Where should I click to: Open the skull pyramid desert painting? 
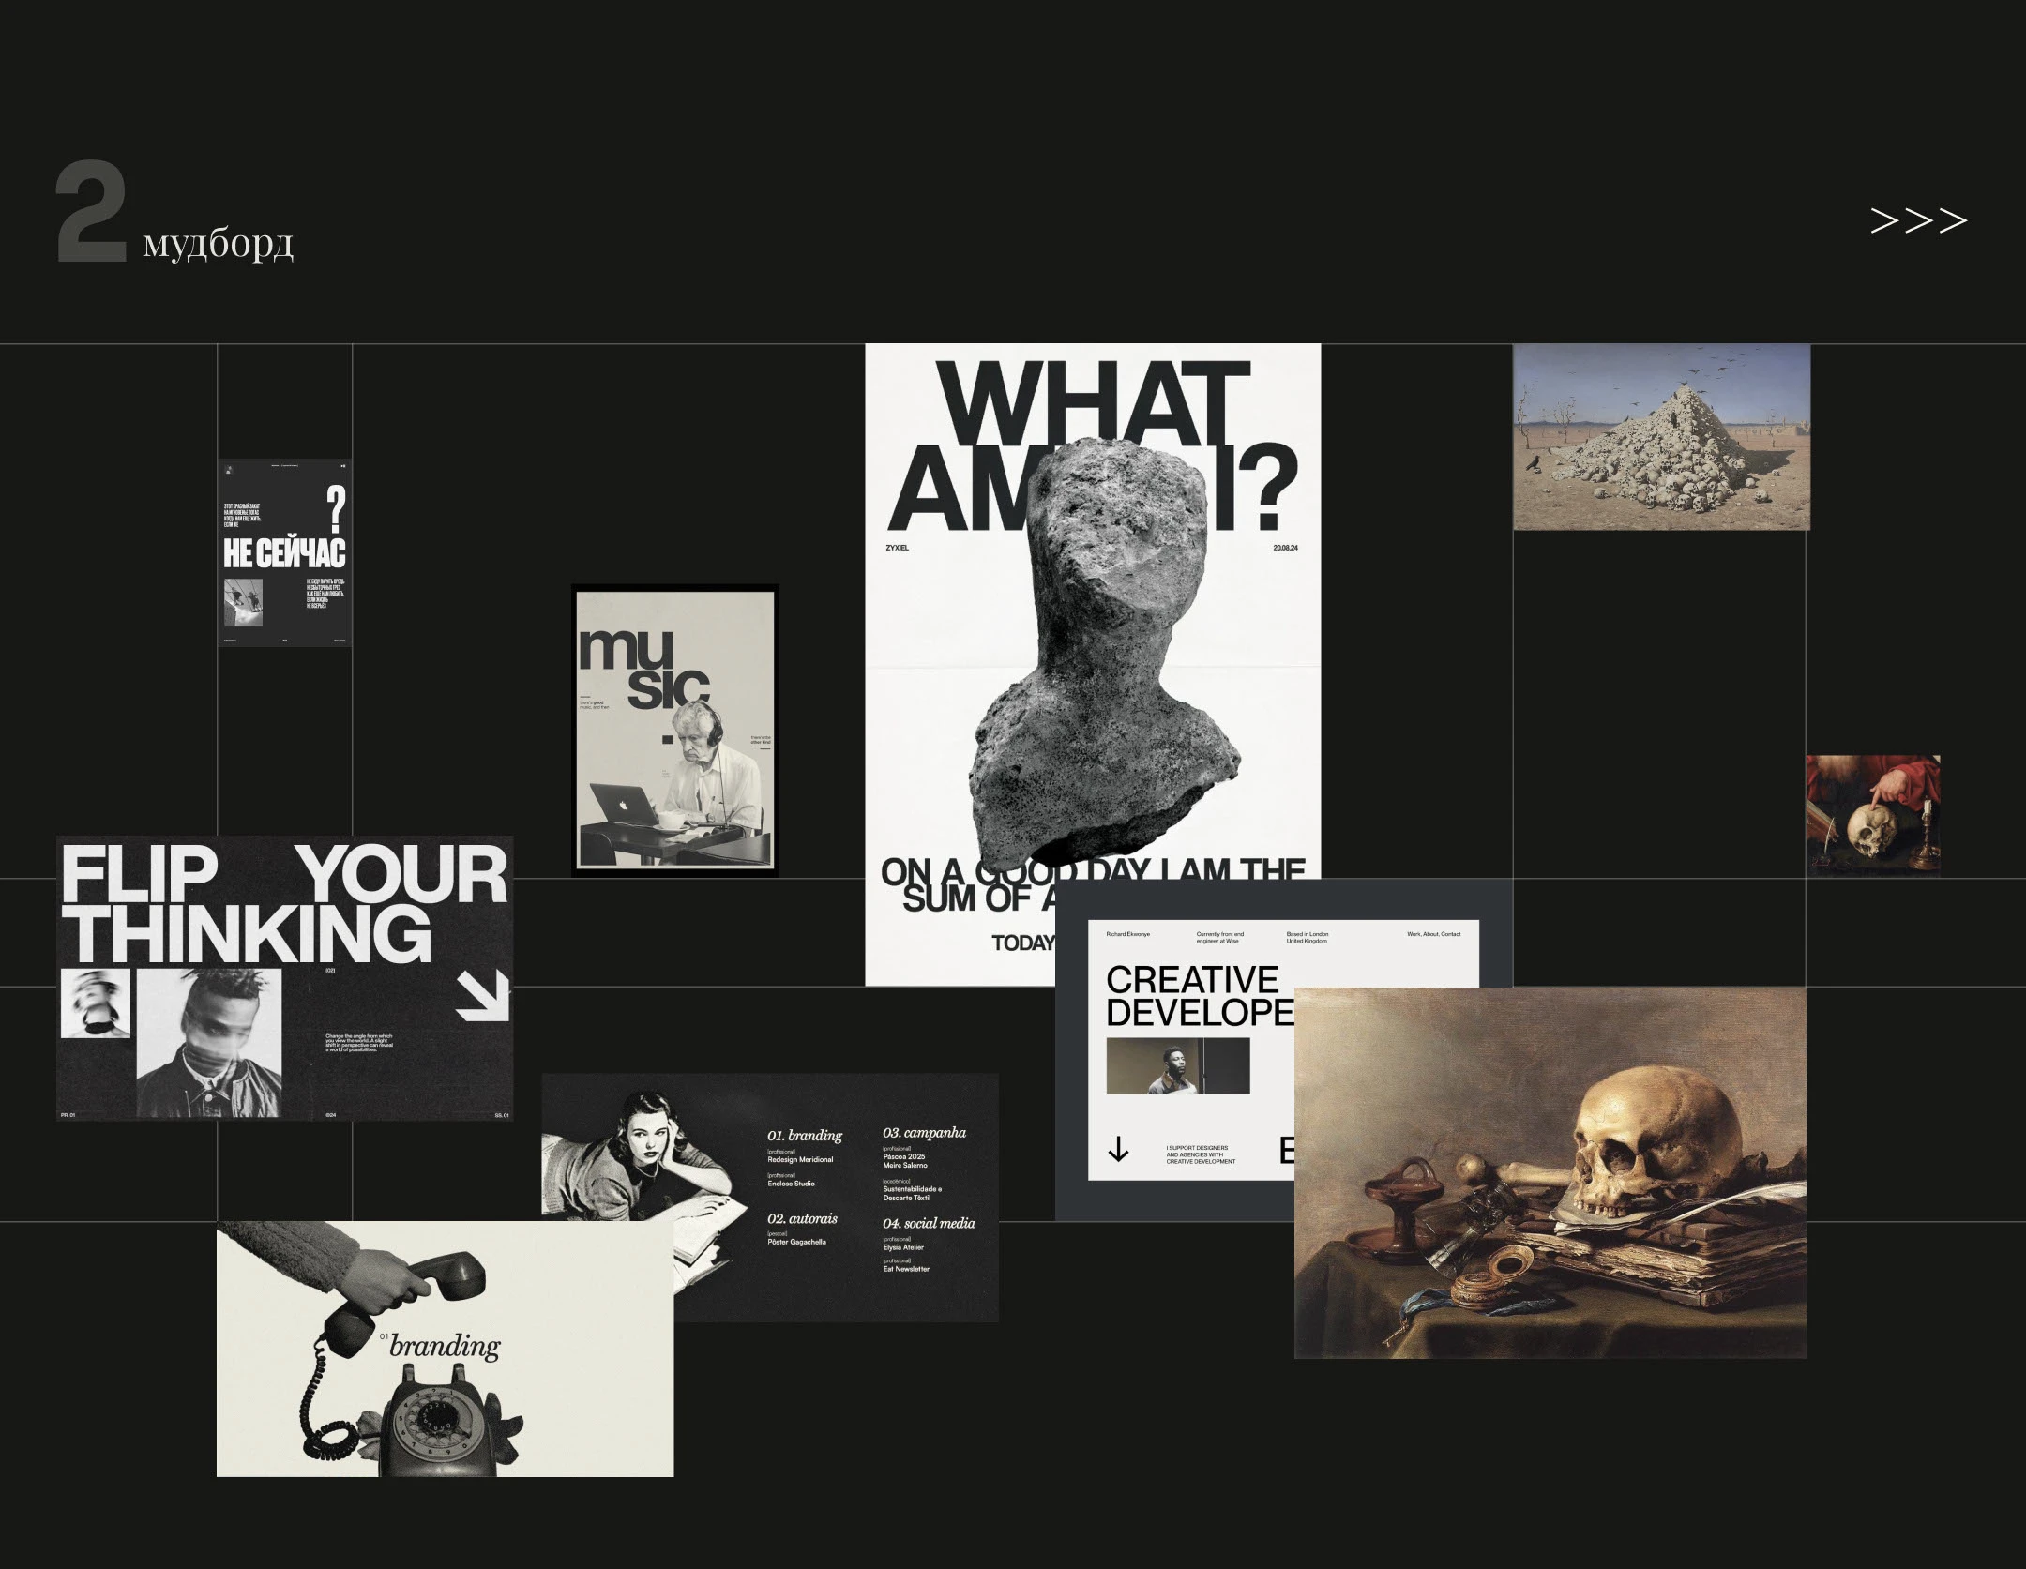[1661, 437]
